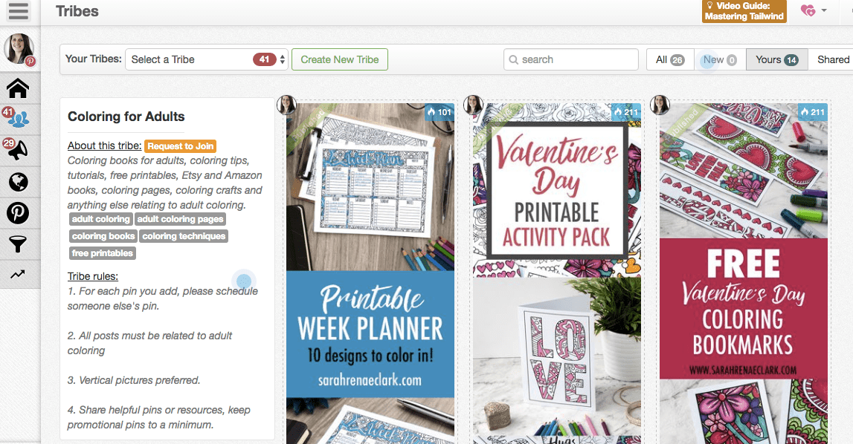Image resolution: width=853 pixels, height=444 pixels.
Task: Open the Tribes people icon
Action: tap(18, 119)
